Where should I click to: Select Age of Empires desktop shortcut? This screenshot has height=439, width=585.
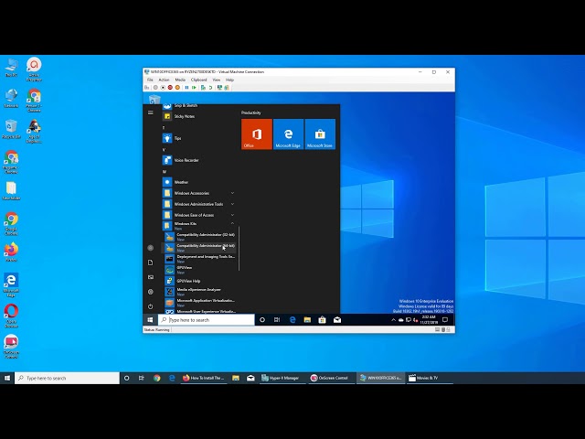34,131
